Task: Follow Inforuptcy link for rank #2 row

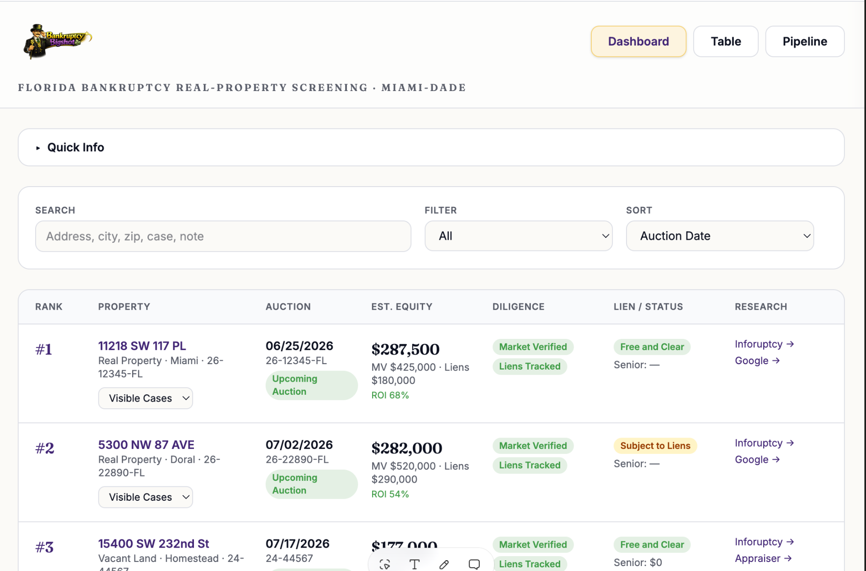Action: [765, 443]
